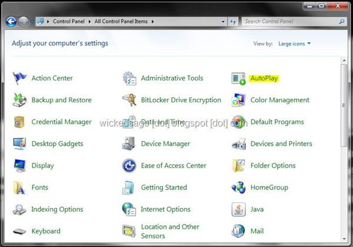Expand the address bar history dropdown arrow
Viewport: 353px width, 247px height.
[x=223, y=22]
